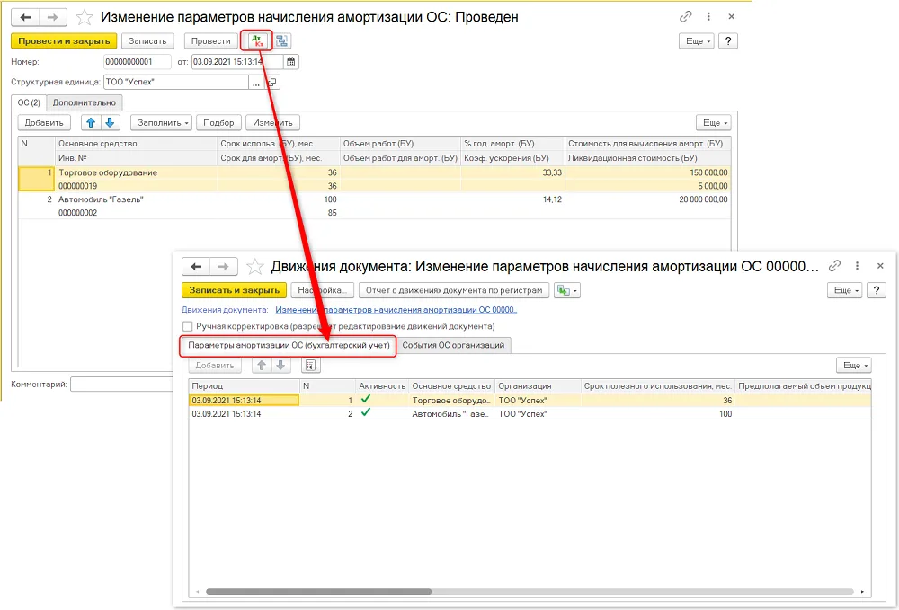
Task: Open Еще menu in the main document header
Action: click(x=697, y=41)
